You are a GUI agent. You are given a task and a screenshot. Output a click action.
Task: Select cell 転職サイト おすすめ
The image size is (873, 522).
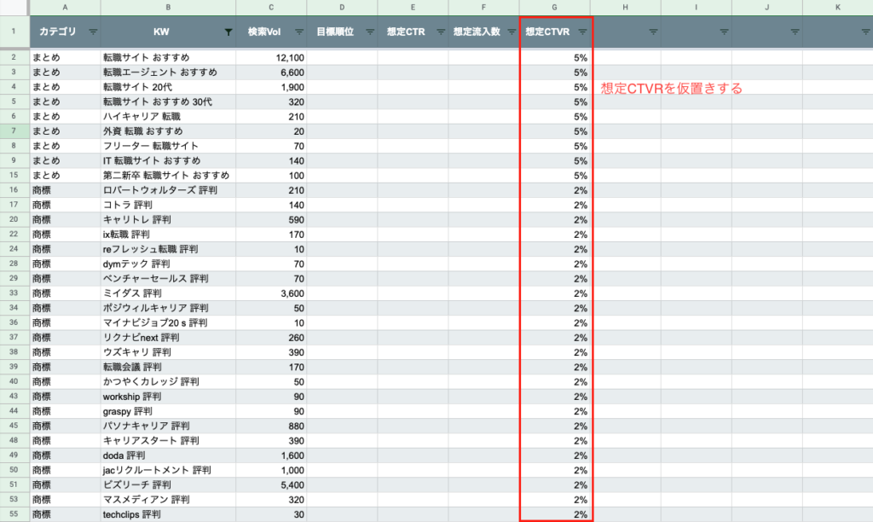click(168, 57)
